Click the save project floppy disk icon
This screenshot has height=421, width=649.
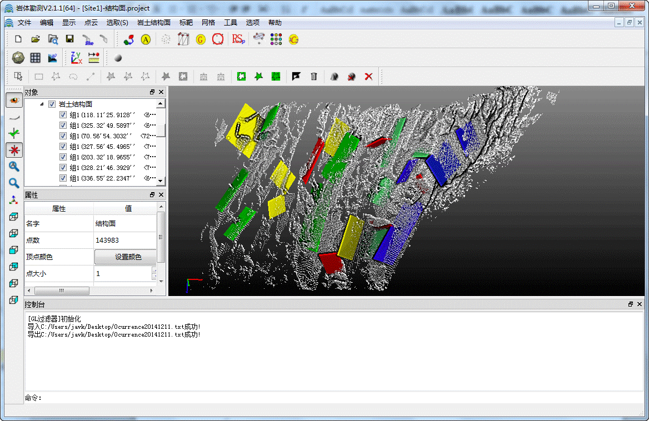click(x=69, y=39)
